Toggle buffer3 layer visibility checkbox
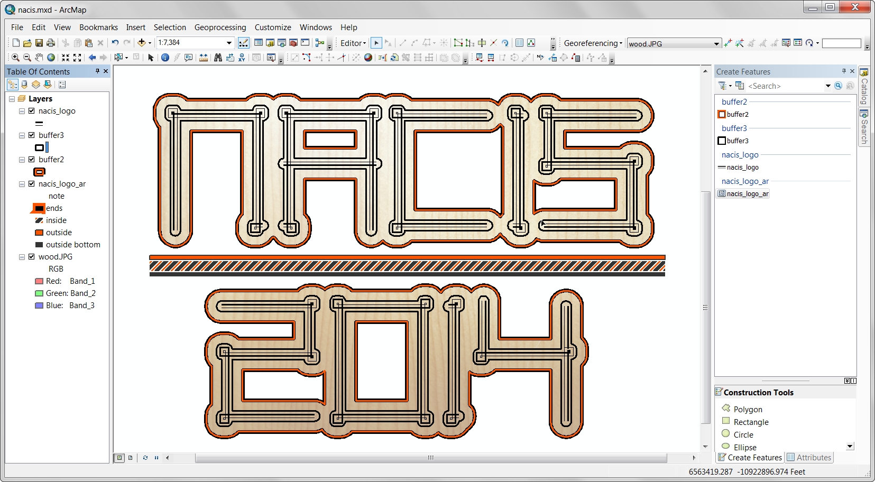 click(x=32, y=135)
